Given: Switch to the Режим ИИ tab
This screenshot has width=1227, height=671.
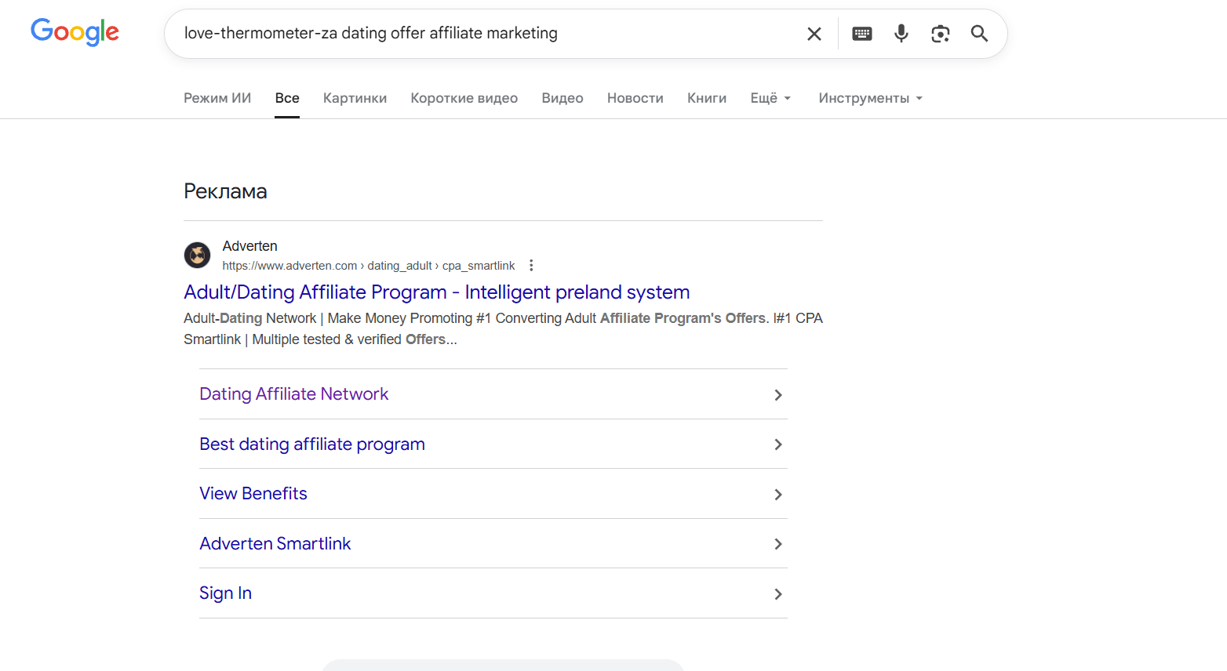Looking at the screenshot, I should [217, 98].
